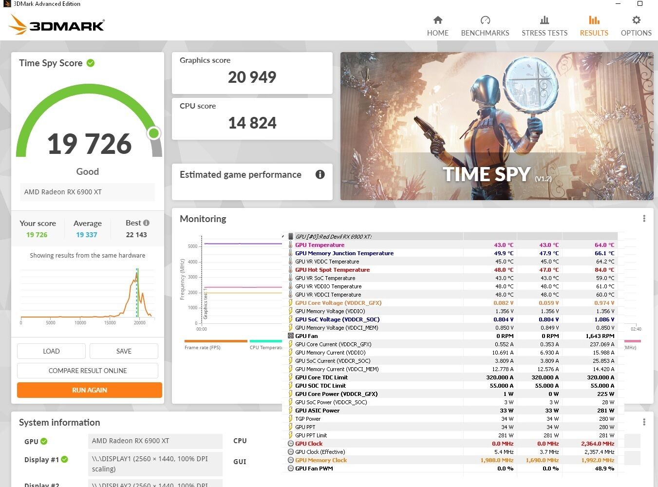
Task: Click the GPU Memory Clock gauge icon
Action: 291,460
